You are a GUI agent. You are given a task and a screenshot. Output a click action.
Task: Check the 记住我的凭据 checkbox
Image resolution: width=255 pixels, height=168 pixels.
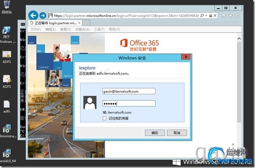[x=105, y=118]
